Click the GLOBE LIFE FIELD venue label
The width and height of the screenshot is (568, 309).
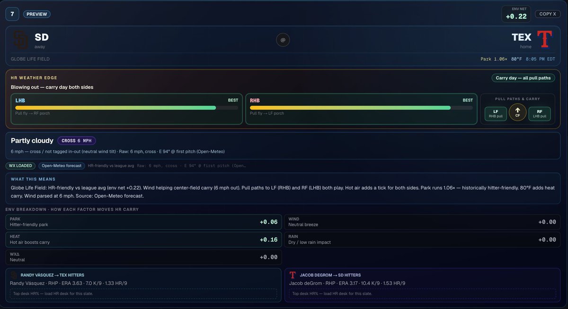[30, 59]
